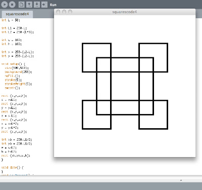Click the 'int xb = 250-L1/2;' line
The height and width of the screenshot is (190, 202).
pos(17,139)
